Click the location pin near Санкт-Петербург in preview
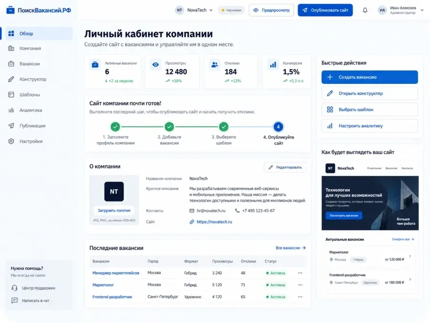 pyautogui.click(x=331, y=283)
